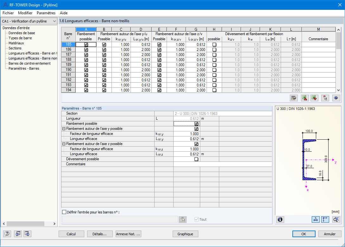
Task: Open section info with the blue 'i' icon
Action: tap(280, 219)
